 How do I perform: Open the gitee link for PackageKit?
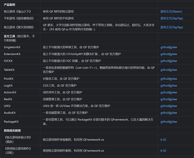coord(174,122)
